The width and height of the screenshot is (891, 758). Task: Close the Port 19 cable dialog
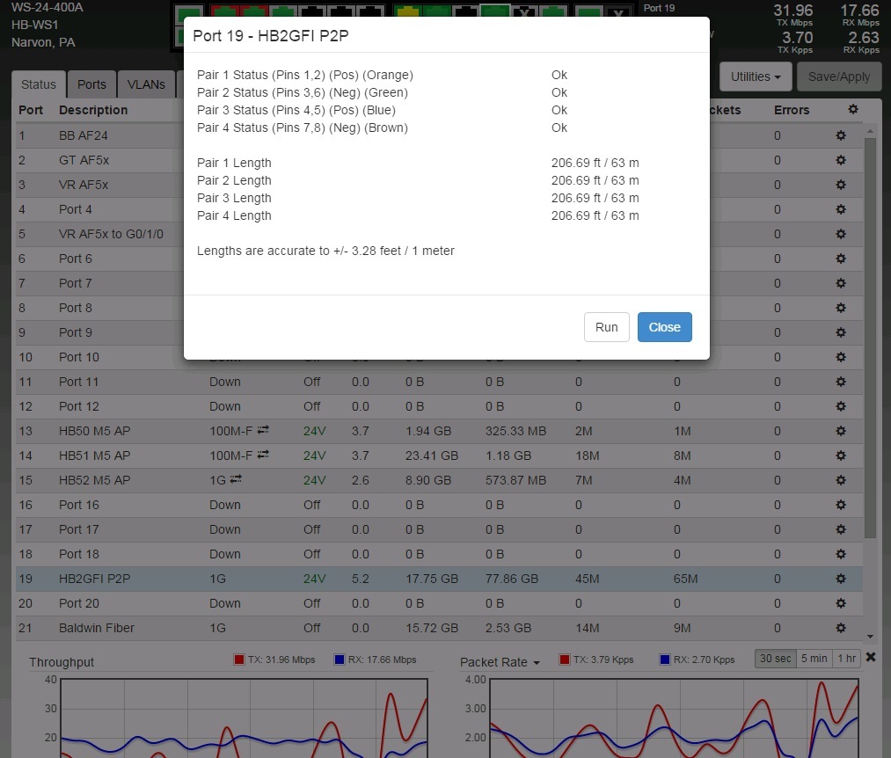coord(664,327)
